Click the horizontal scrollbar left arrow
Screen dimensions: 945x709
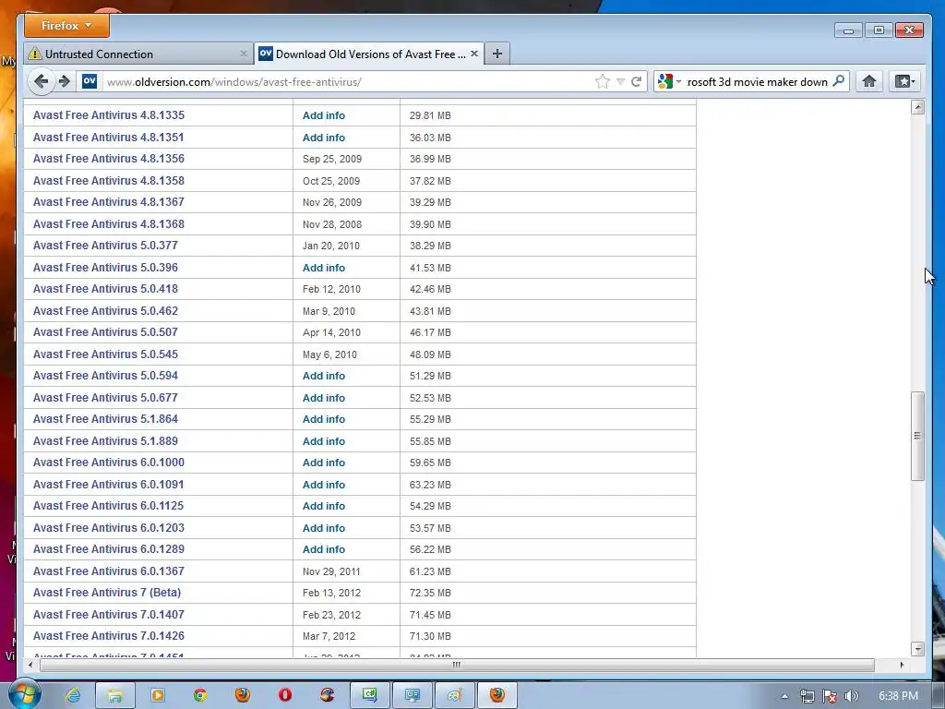point(30,665)
